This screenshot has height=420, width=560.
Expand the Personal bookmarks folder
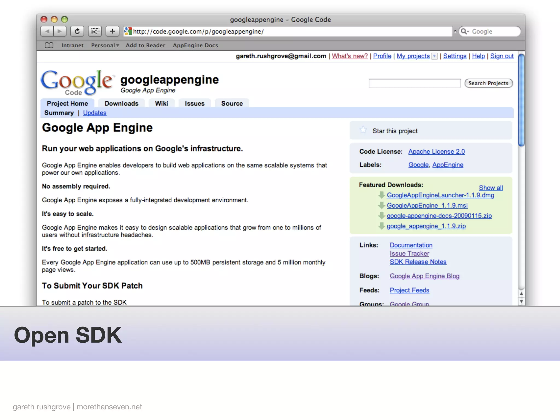point(105,45)
